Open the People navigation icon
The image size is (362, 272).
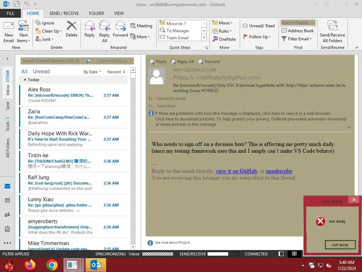tap(7, 215)
